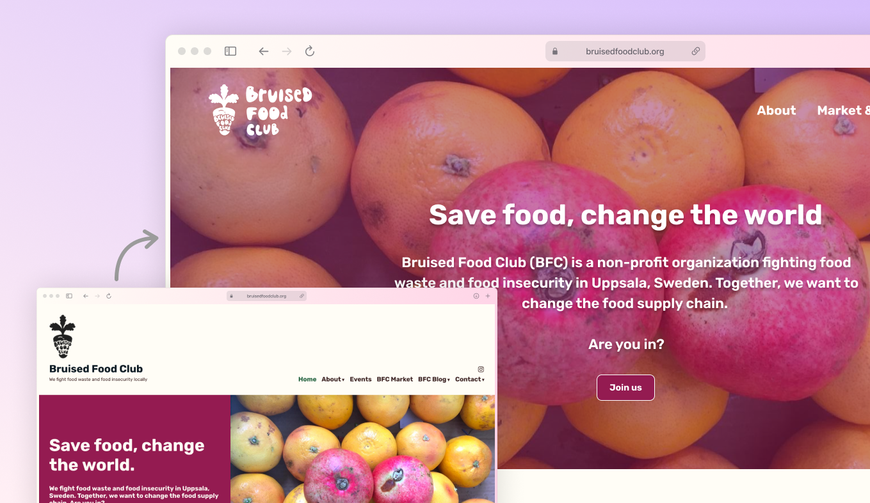Expand the About dropdown in the old site menu
Image resolution: width=870 pixels, height=503 pixels.
point(333,380)
